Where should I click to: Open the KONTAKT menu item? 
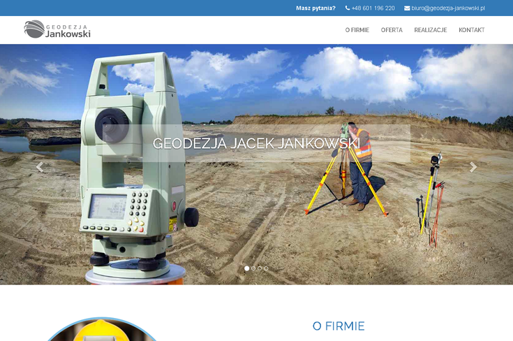pos(471,30)
